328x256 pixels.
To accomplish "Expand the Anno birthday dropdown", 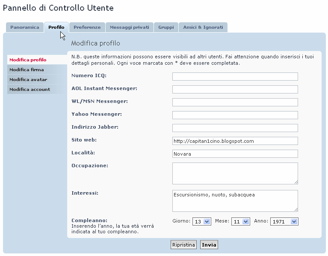I will click(284, 221).
